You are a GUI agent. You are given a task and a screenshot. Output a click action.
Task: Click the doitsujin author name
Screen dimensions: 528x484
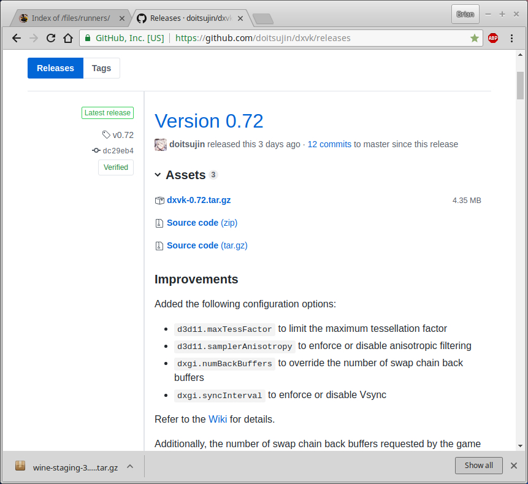point(187,145)
